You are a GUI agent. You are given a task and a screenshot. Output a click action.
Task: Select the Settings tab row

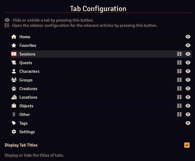(101, 132)
